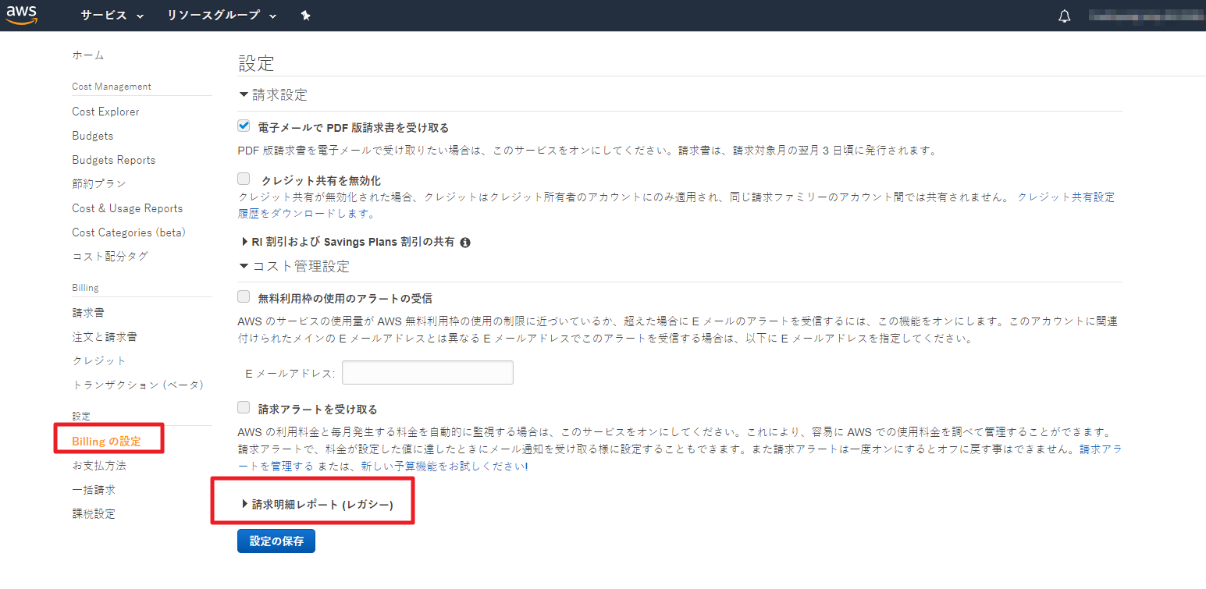Screen dimensions: 1206x589
Task: Open the リソースグループ dropdown menu
Action: [x=222, y=16]
